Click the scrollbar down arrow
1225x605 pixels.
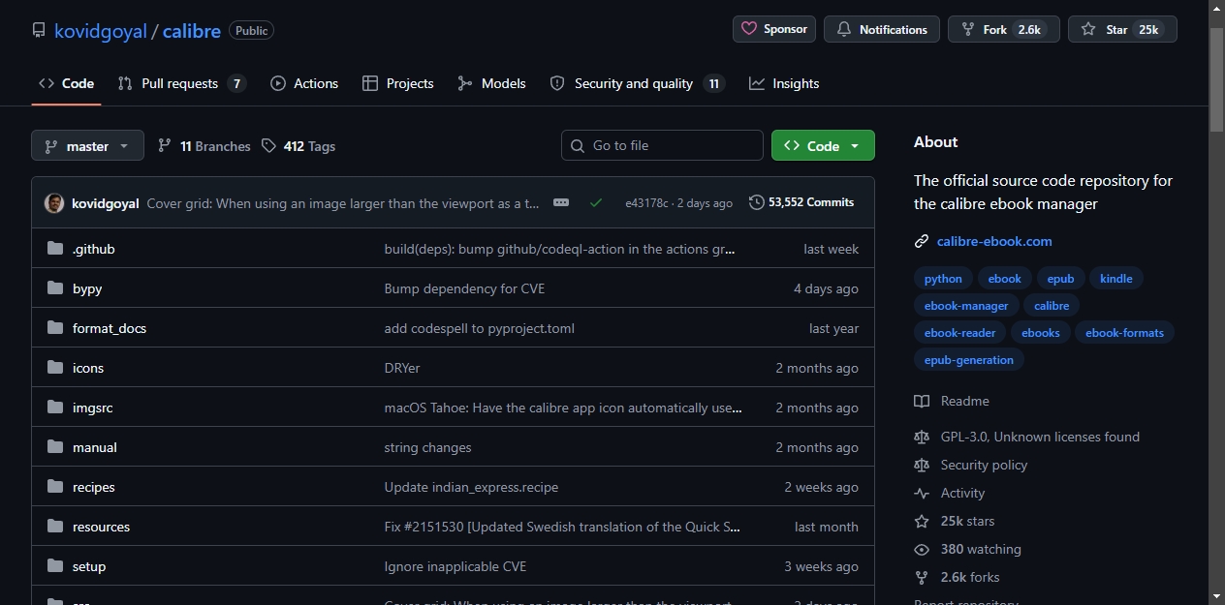(x=1217, y=596)
